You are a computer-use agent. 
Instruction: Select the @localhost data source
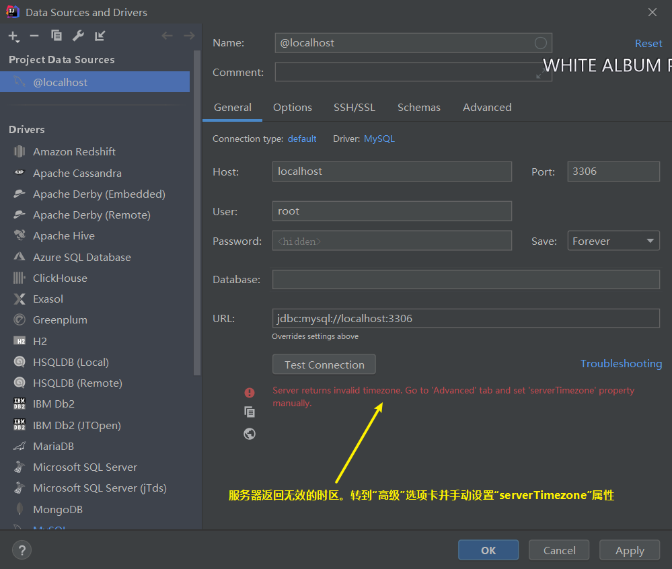[95, 82]
